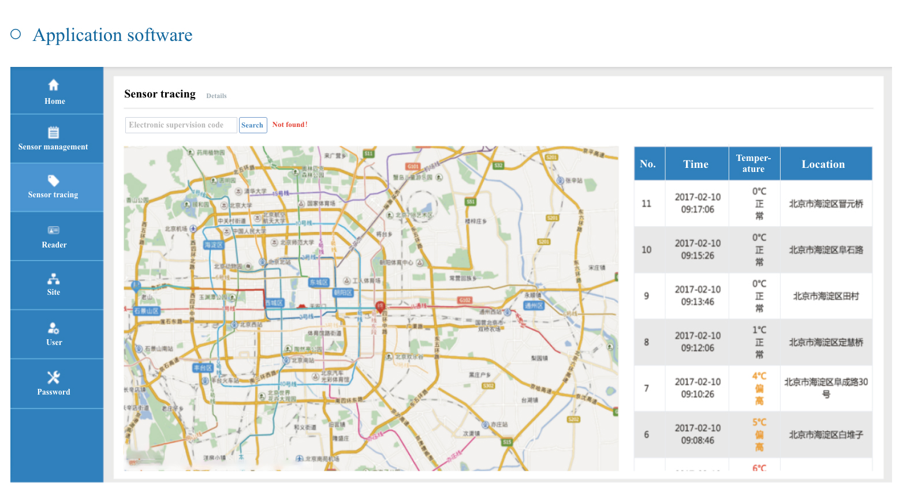
Task: Click the red location pin on map
Action: [380, 306]
